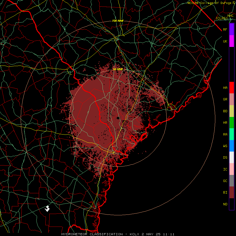Click the HA legend label
This screenshot has width=236, height=236.
click(x=225, y=88)
